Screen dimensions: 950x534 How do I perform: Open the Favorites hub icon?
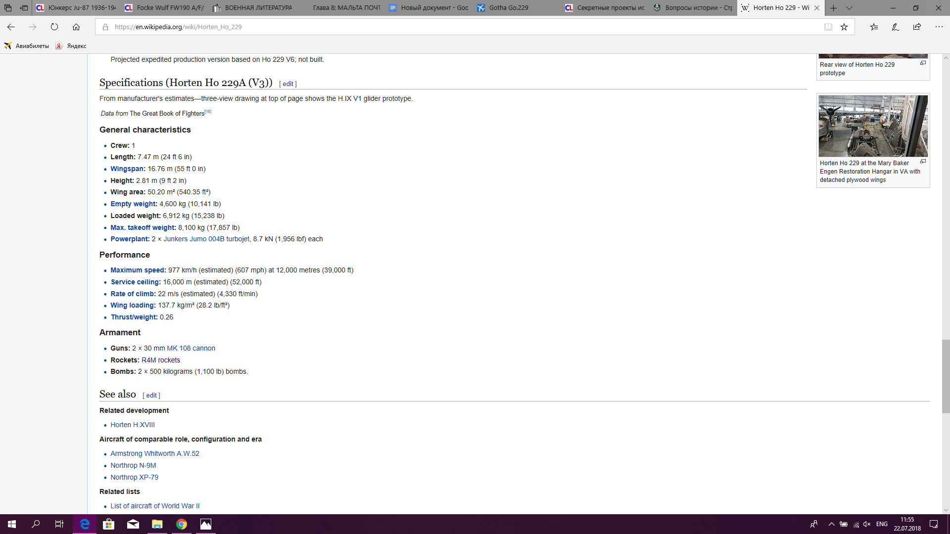pyautogui.click(x=874, y=27)
